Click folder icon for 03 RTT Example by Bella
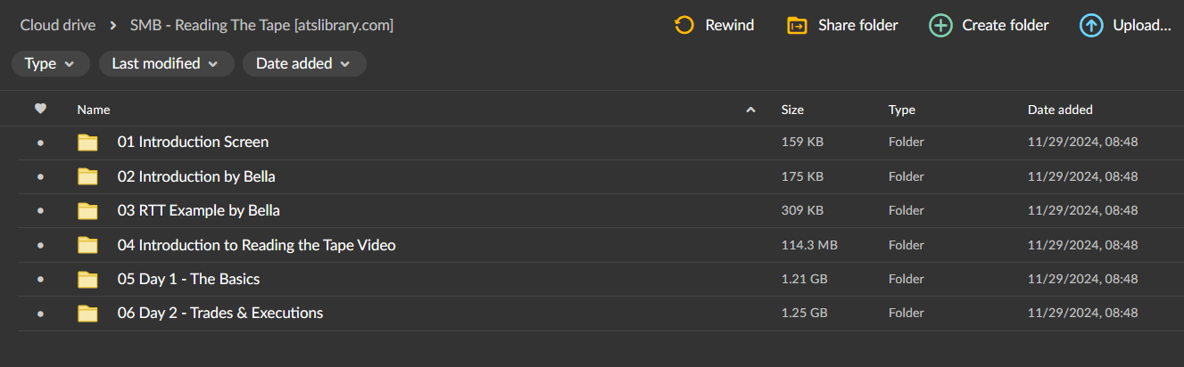The height and width of the screenshot is (367, 1184). 87,211
